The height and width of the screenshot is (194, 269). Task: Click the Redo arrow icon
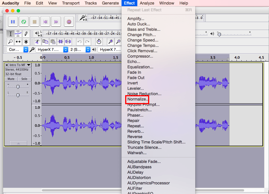(x=87, y=42)
